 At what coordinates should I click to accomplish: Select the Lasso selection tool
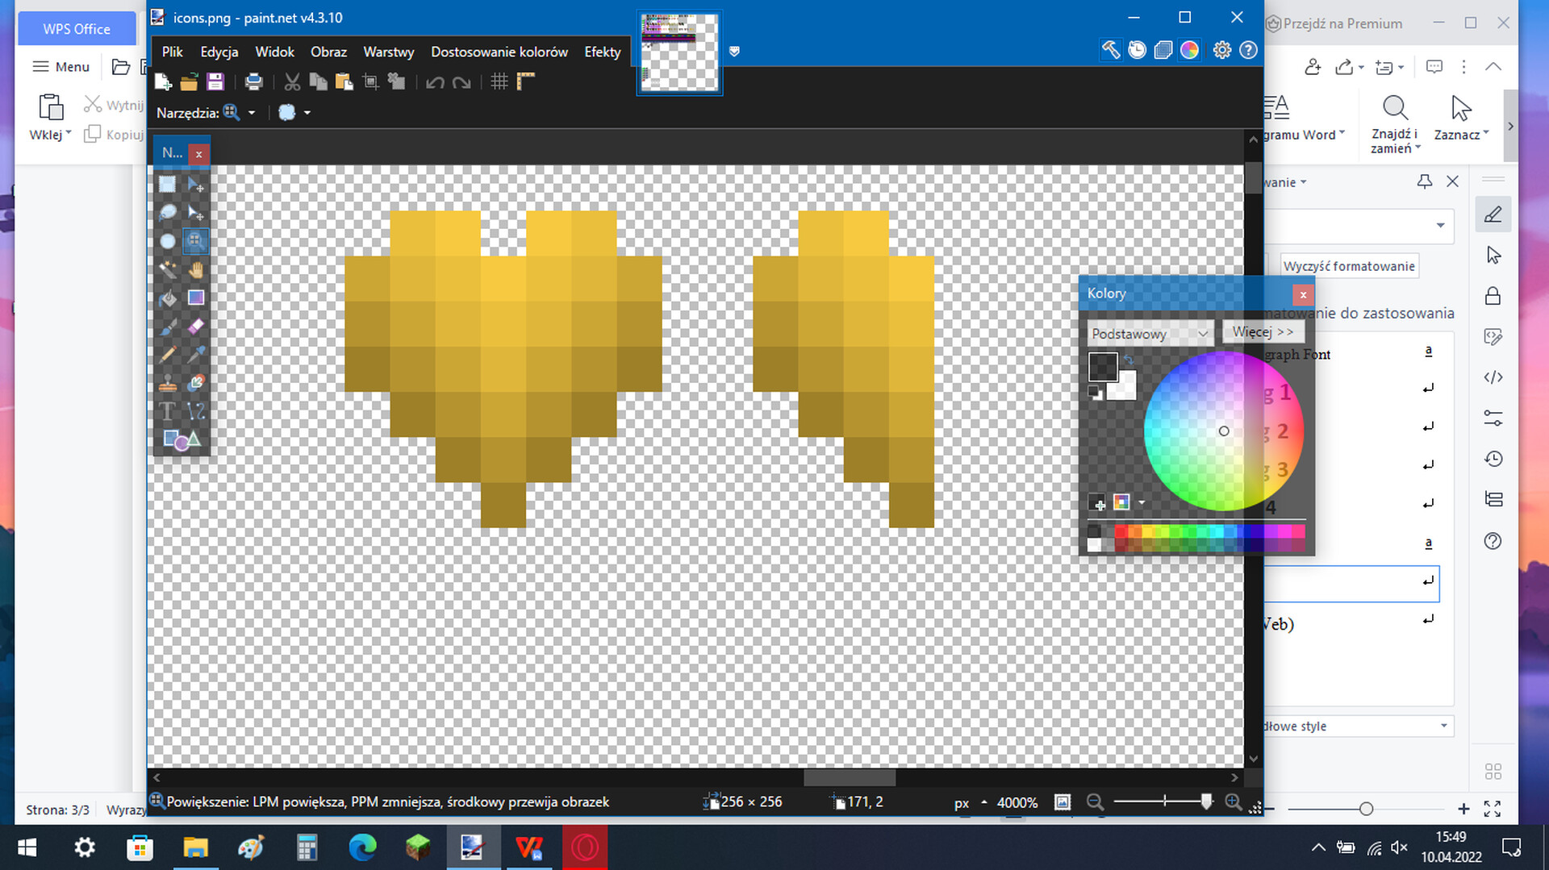click(168, 212)
